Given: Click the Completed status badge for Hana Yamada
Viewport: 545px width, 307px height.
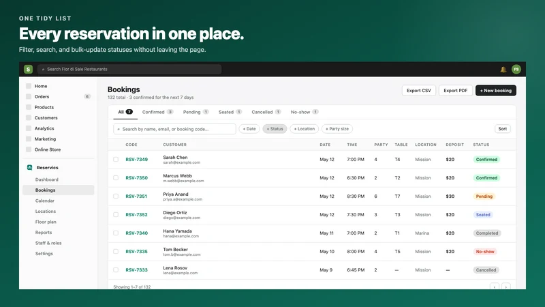Looking at the screenshot, I should [487, 233].
